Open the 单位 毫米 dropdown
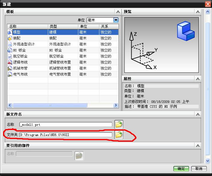 (116, 20)
